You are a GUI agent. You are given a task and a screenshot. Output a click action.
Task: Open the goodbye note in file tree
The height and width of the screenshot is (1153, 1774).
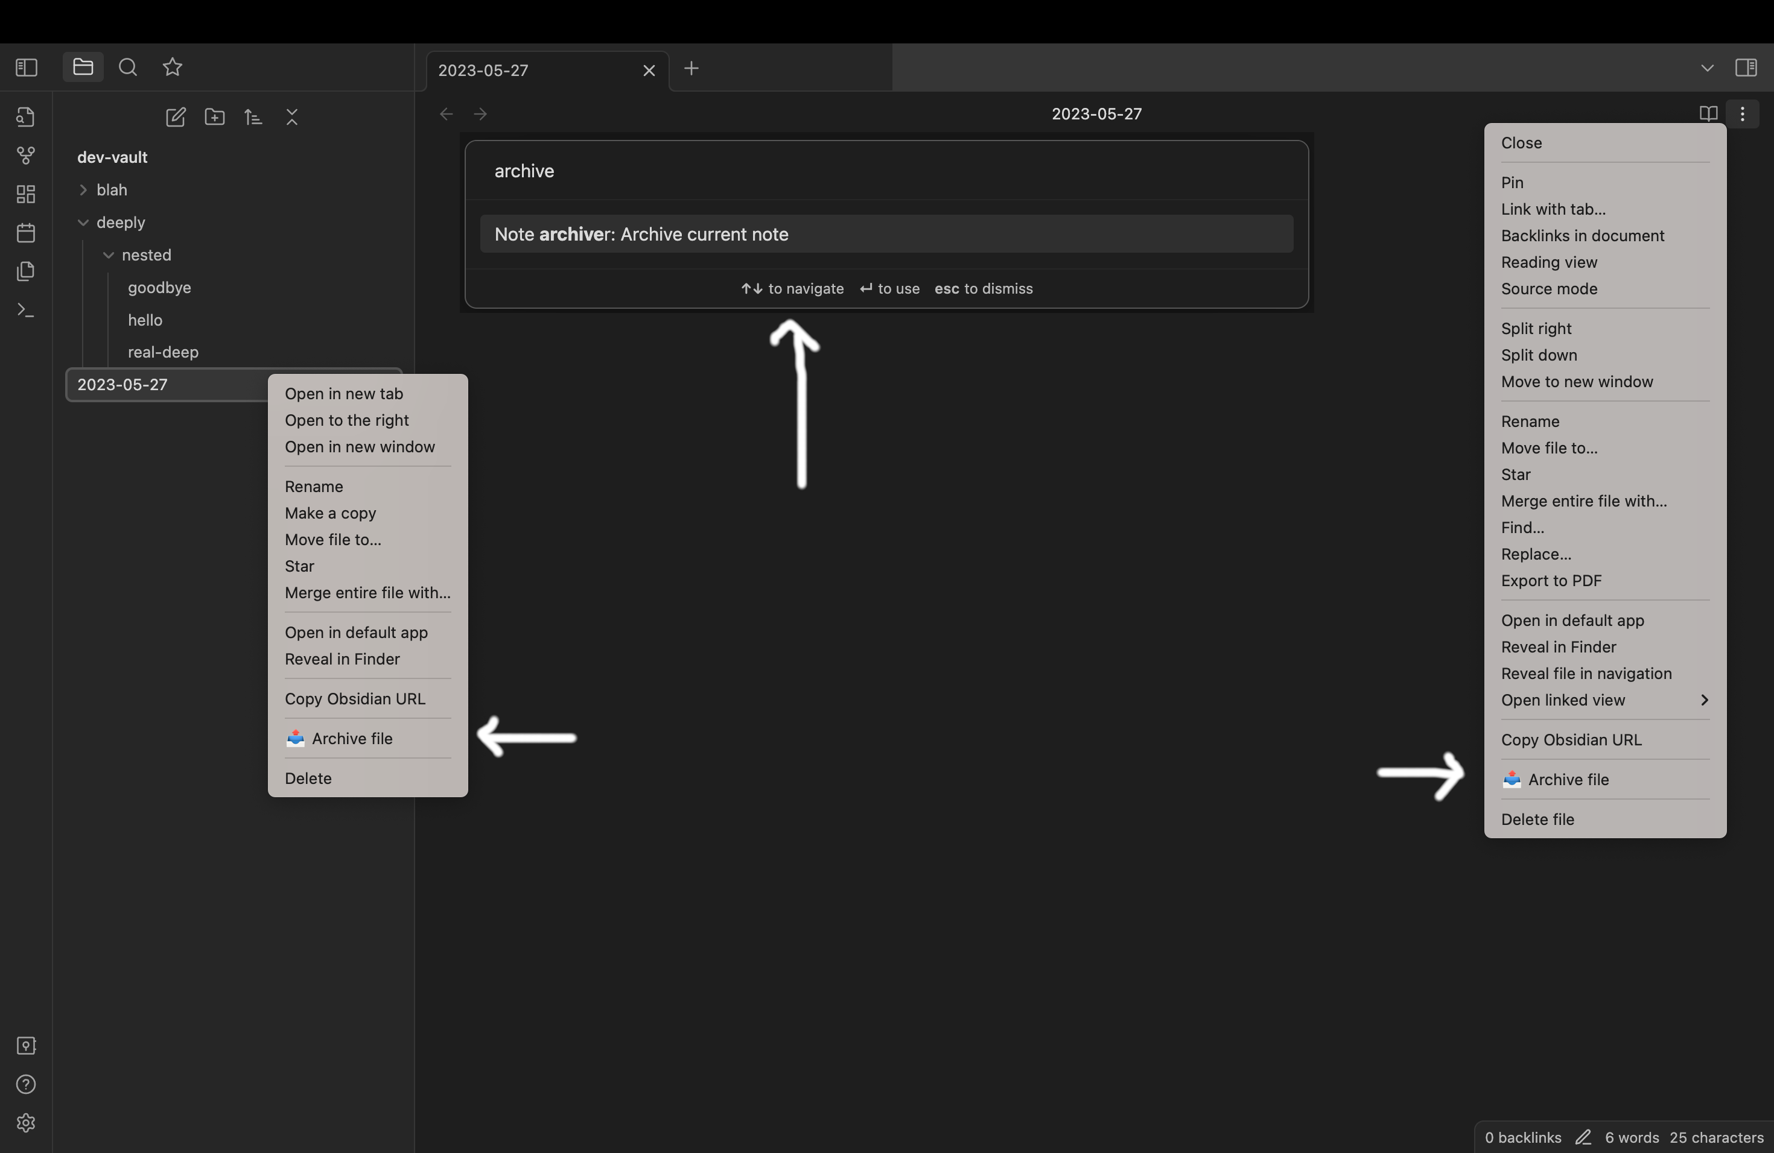159,288
